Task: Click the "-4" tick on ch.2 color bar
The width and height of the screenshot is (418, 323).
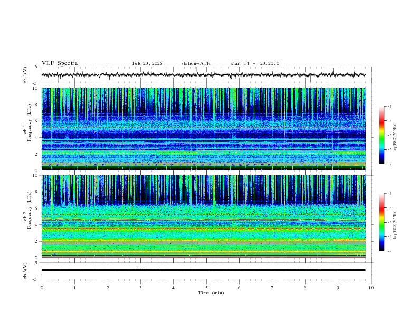Action: click(x=389, y=208)
